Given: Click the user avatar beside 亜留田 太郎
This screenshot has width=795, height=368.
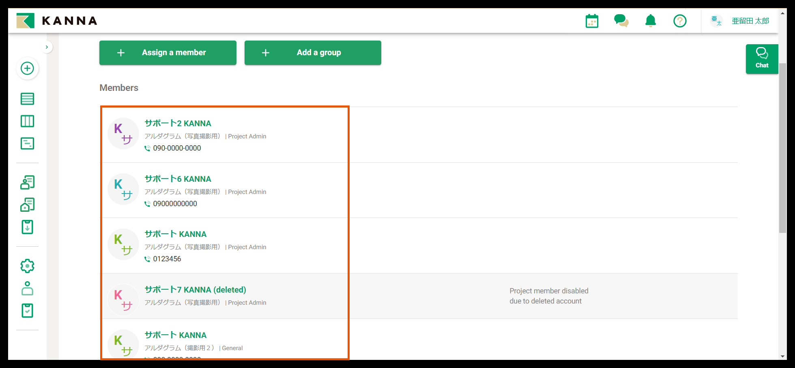Looking at the screenshot, I should (717, 21).
